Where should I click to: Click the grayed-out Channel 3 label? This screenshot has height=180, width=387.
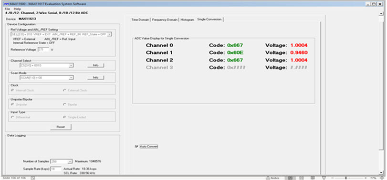(x=159, y=68)
